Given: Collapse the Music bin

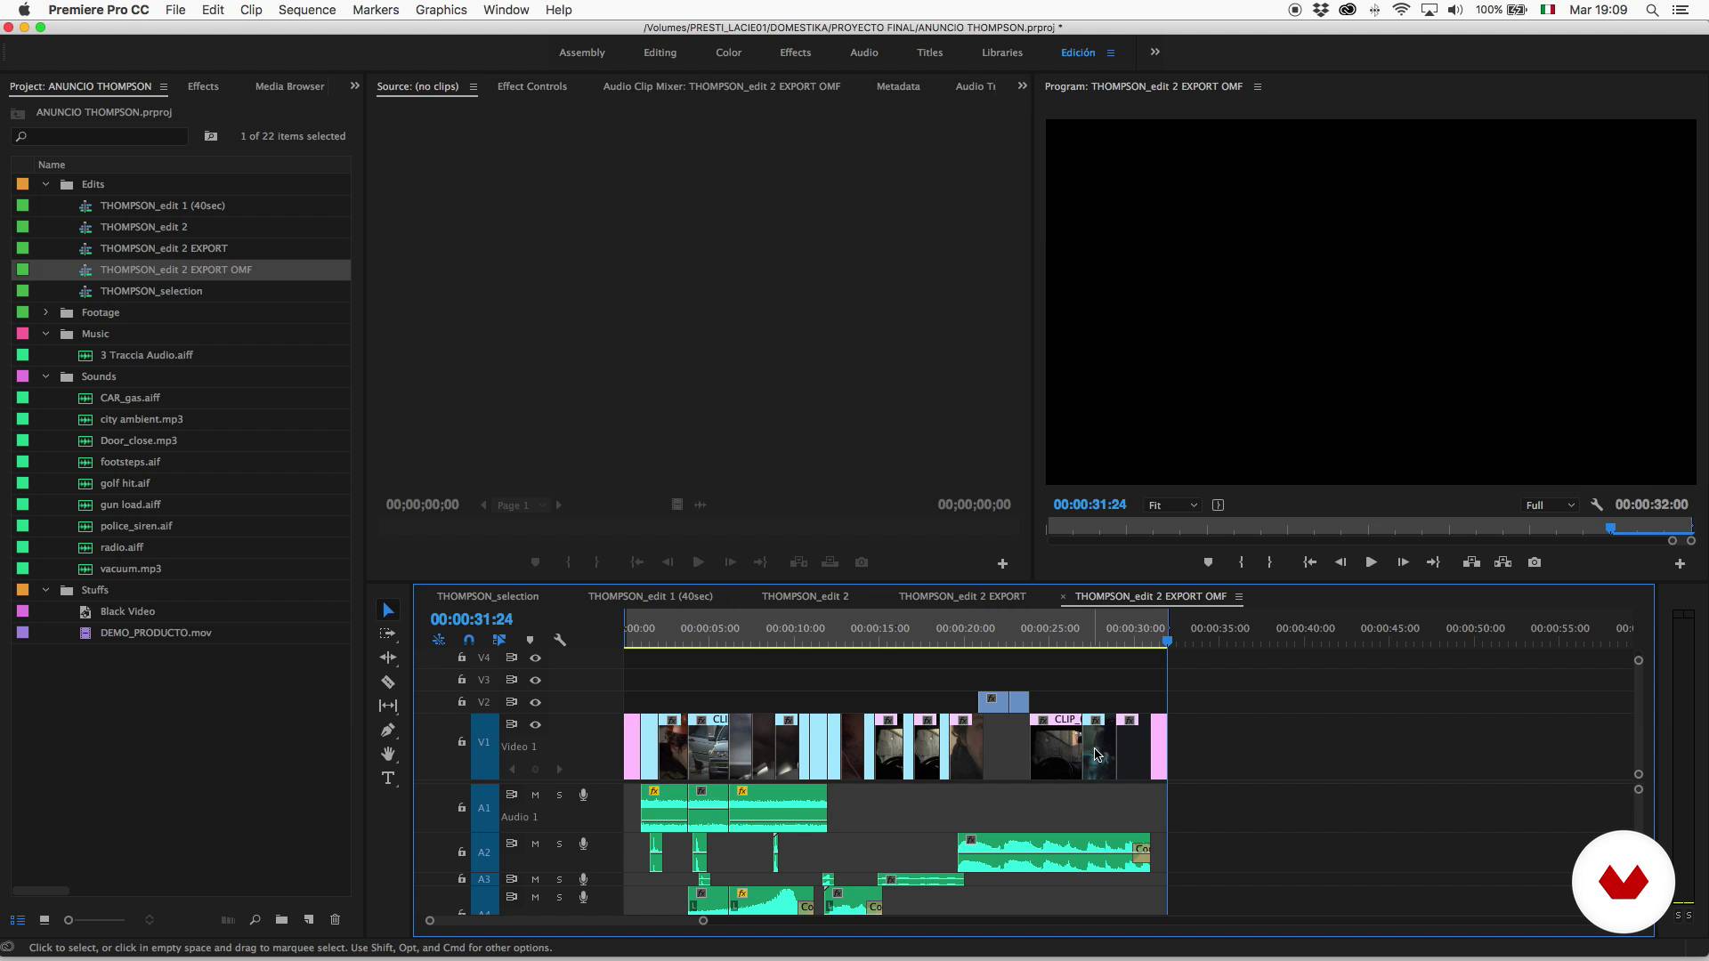Looking at the screenshot, I should point(45,334).
